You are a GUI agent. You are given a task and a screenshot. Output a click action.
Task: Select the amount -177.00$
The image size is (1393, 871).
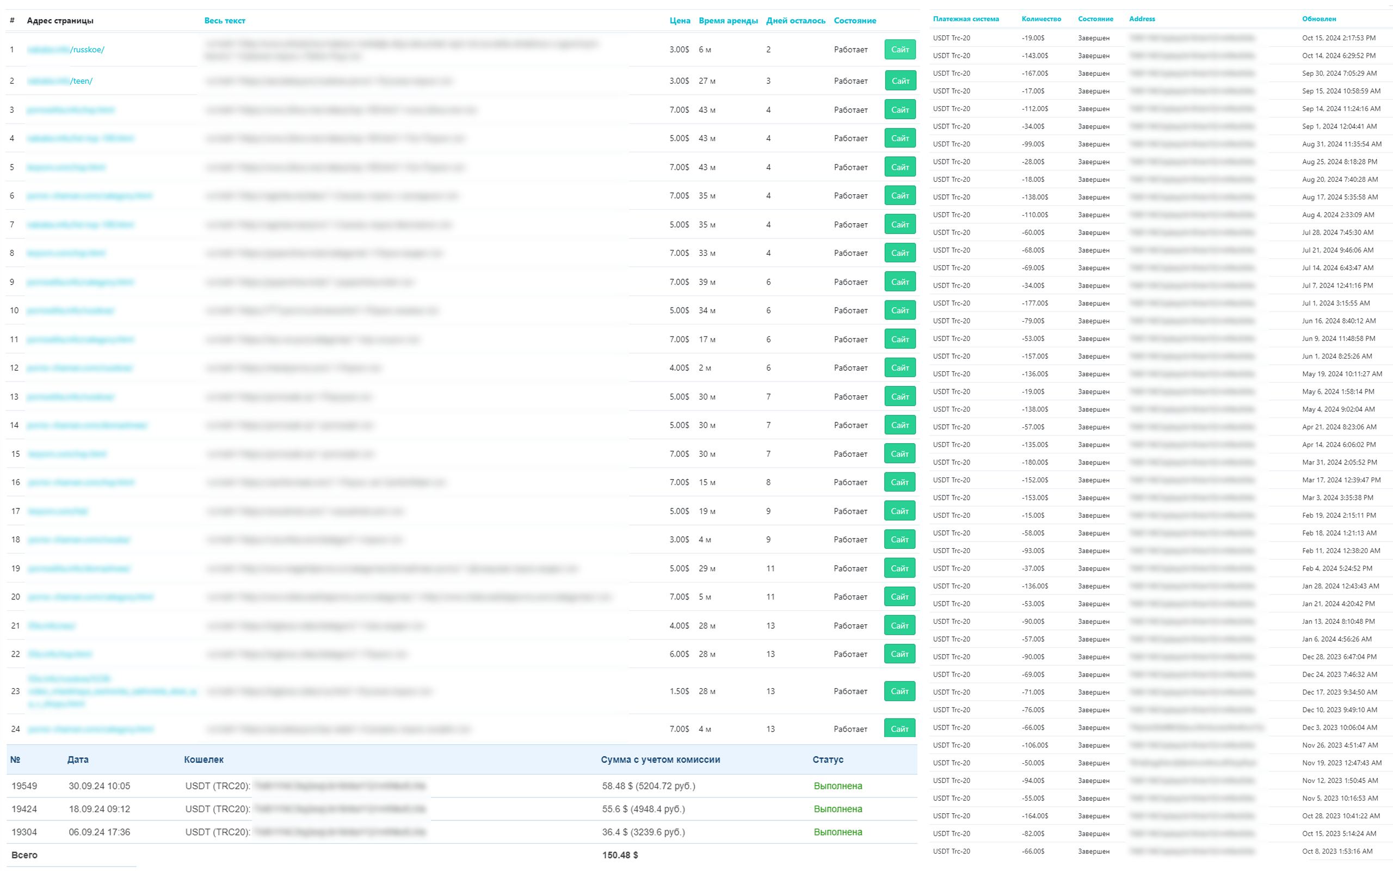(1035, 303)
